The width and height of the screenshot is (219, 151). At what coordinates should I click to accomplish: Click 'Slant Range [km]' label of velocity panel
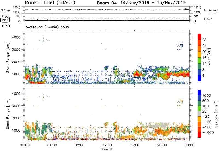tap(8, 114)
